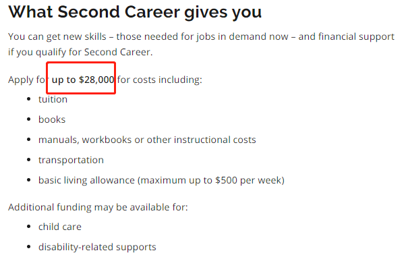Select the tuition list item
The width and height of the screenshot is (404, 257).
(53, 99)
